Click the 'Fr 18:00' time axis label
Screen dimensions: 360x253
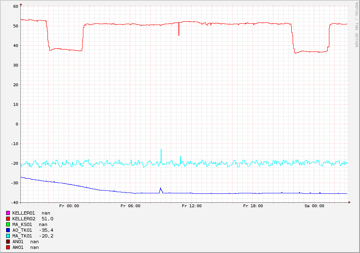pos(253,206)
